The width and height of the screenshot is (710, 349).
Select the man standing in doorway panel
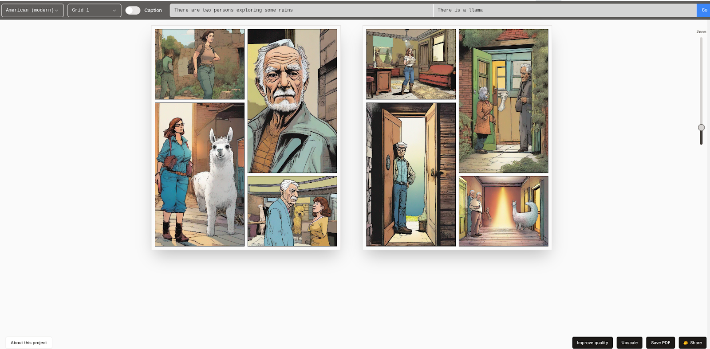(x=411, y=175)
